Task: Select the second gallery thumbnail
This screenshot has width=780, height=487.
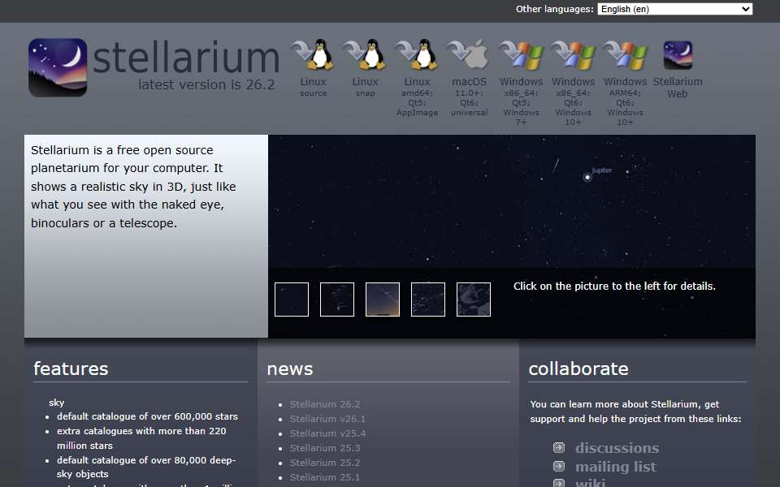Action: pyautogui.click(x=336, y=300)
